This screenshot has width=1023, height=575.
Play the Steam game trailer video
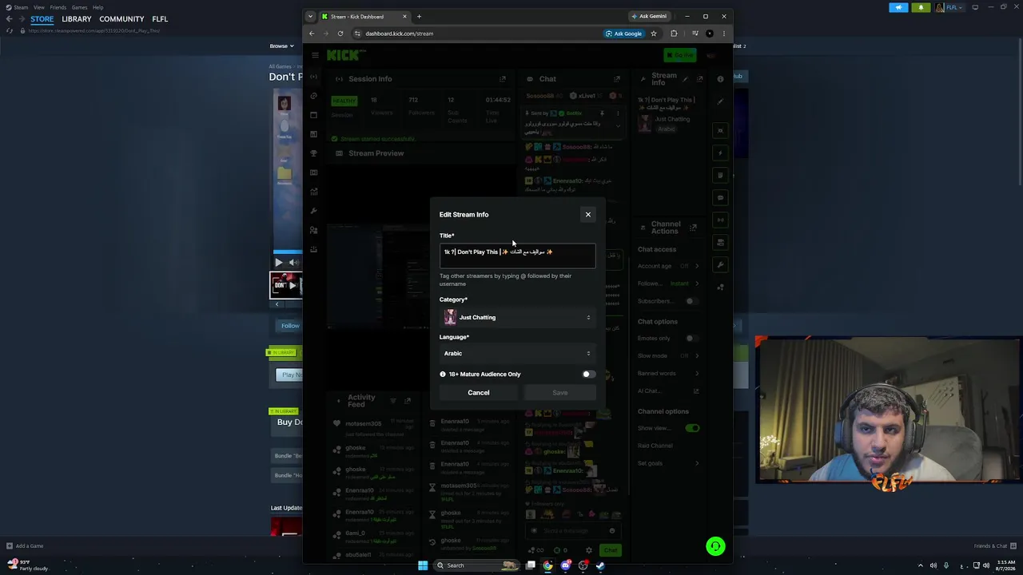(278, 263)
